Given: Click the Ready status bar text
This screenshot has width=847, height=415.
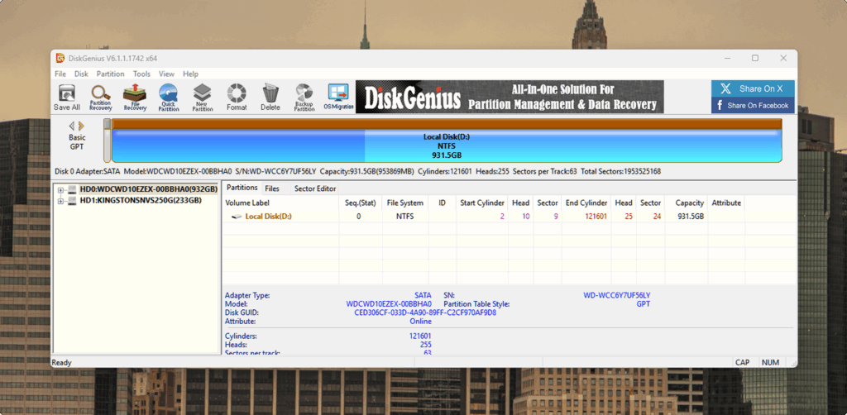Looking at the screenshot, I should click(x=61, y=363).
